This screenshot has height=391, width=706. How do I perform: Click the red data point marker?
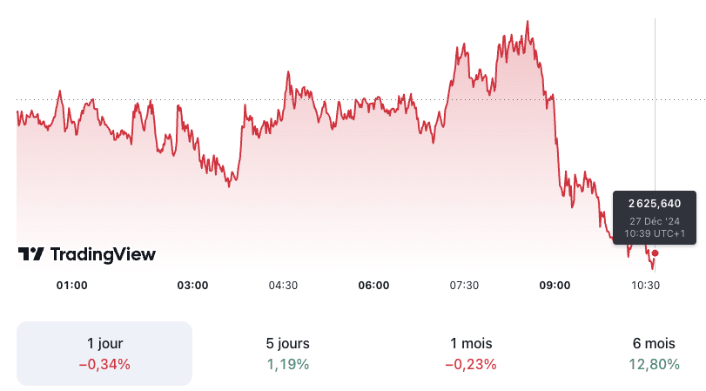tap(656, 253)
